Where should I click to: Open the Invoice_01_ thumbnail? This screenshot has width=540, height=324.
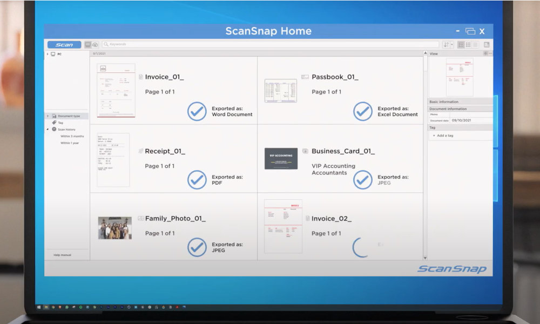coord(116,91)
